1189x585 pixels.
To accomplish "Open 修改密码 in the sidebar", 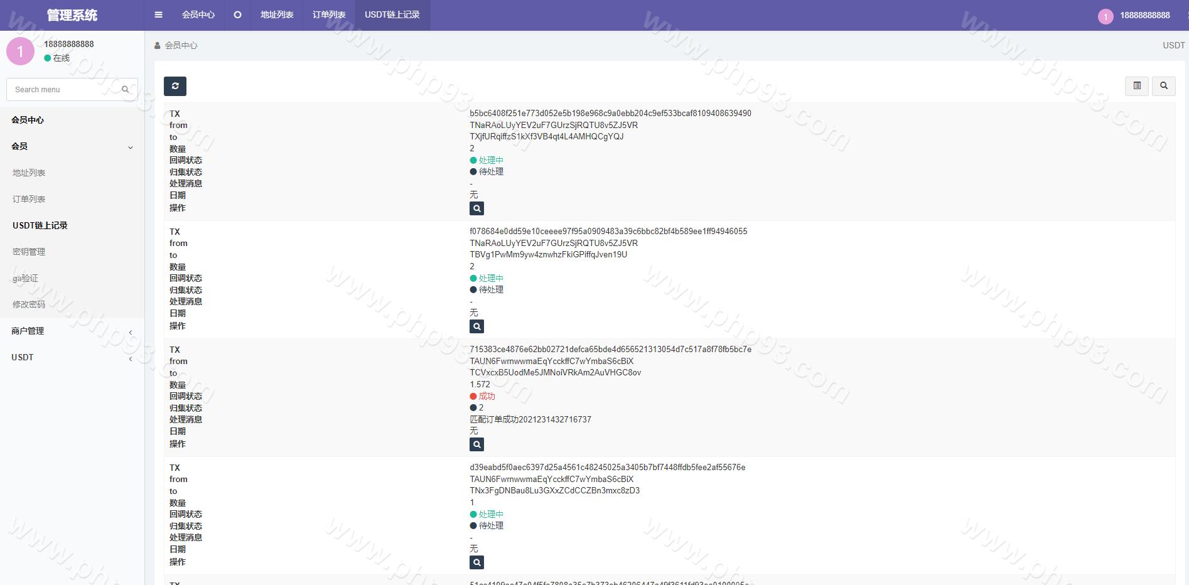I will point(29,304).
